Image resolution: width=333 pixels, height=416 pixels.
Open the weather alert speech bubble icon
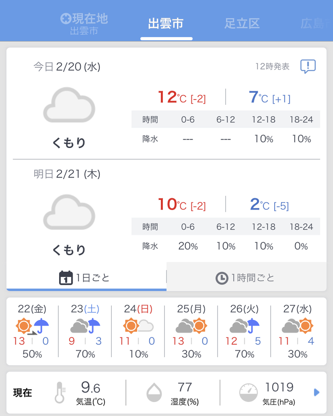coord(308,66)
